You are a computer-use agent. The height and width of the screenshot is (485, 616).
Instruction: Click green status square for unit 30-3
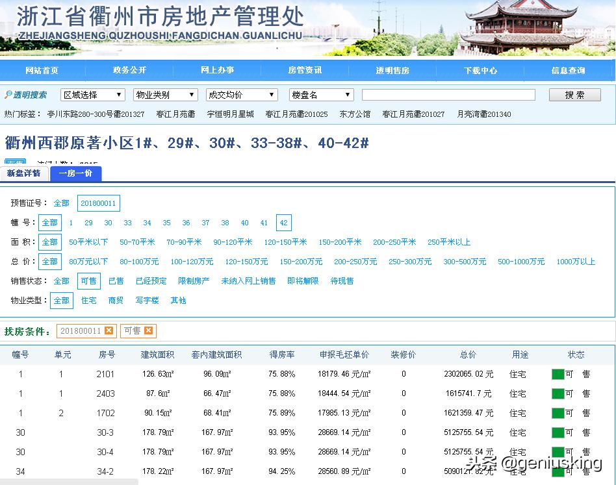tap(557, 432)
